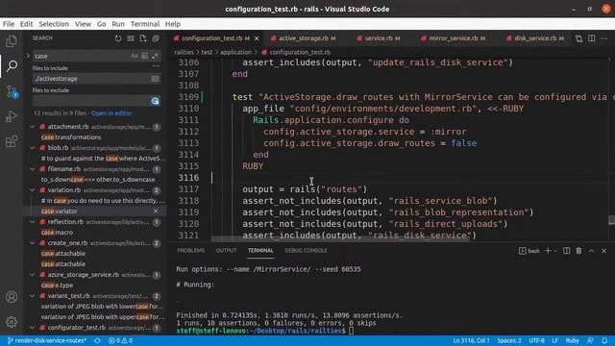Change language mode Ruby
The image size is (615, 346).
(x=573, y=340)
